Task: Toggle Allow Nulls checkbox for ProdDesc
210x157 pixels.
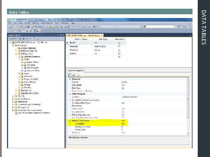Action: coord(119,46)
